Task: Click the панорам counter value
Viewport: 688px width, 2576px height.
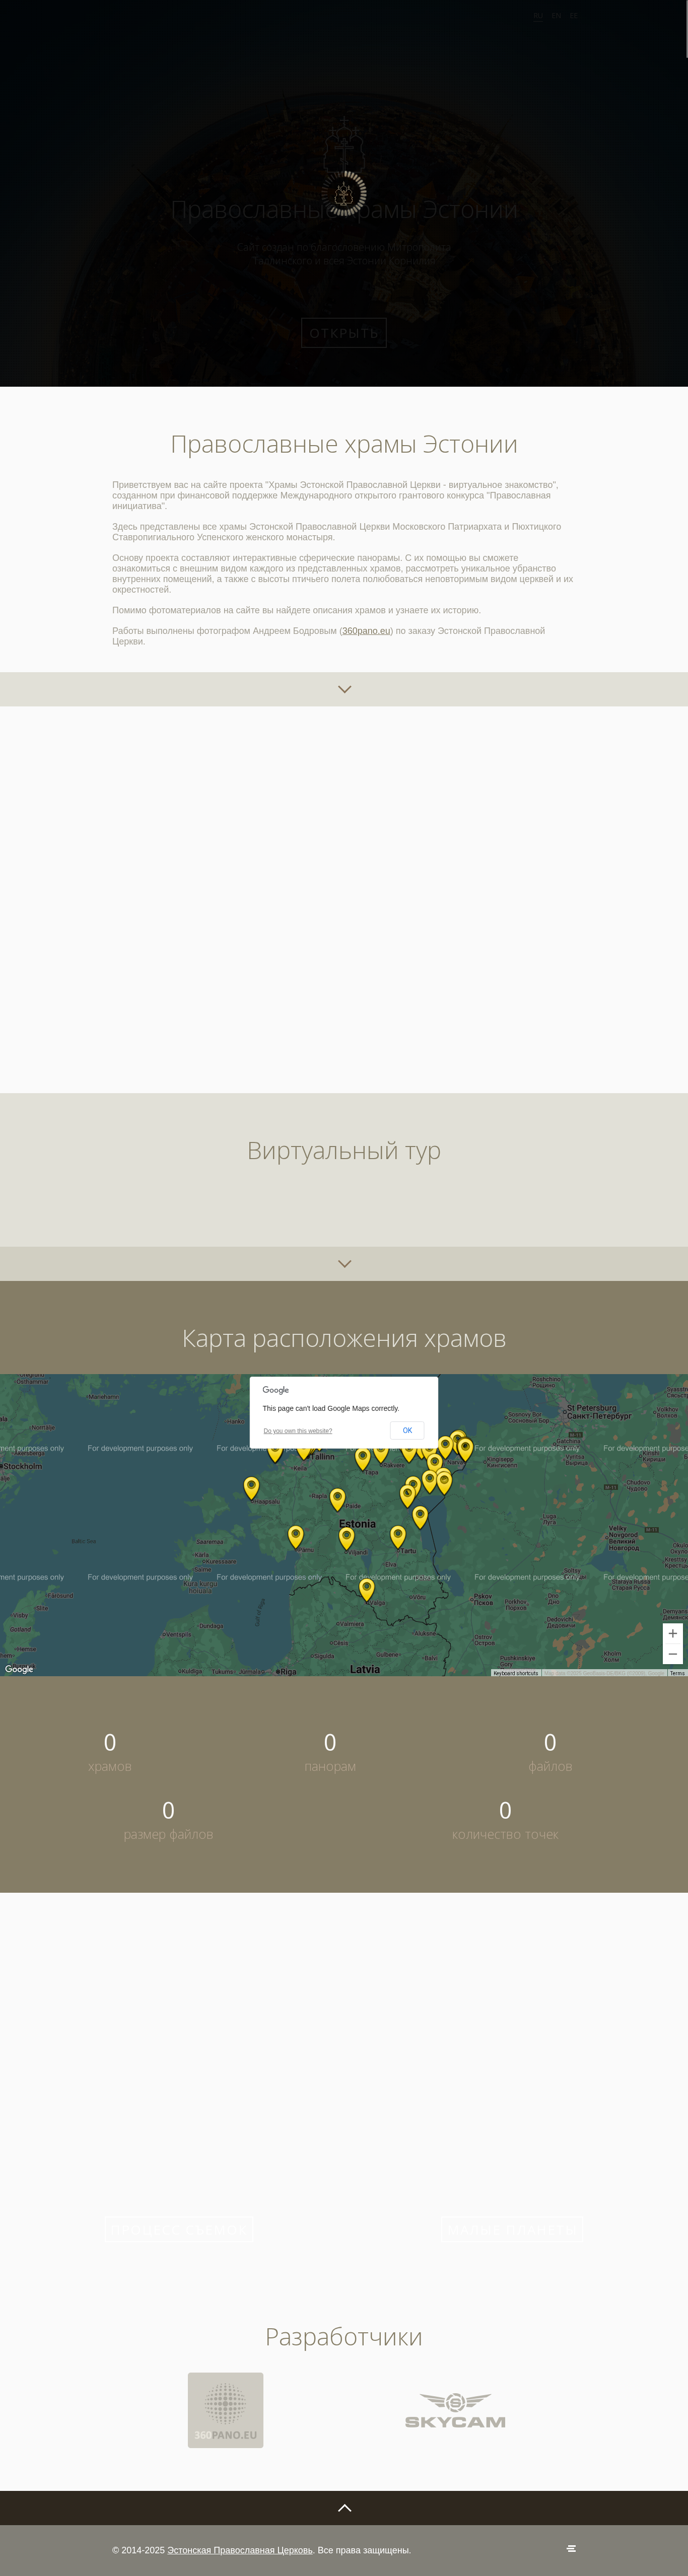Action: coord(330,1742)
